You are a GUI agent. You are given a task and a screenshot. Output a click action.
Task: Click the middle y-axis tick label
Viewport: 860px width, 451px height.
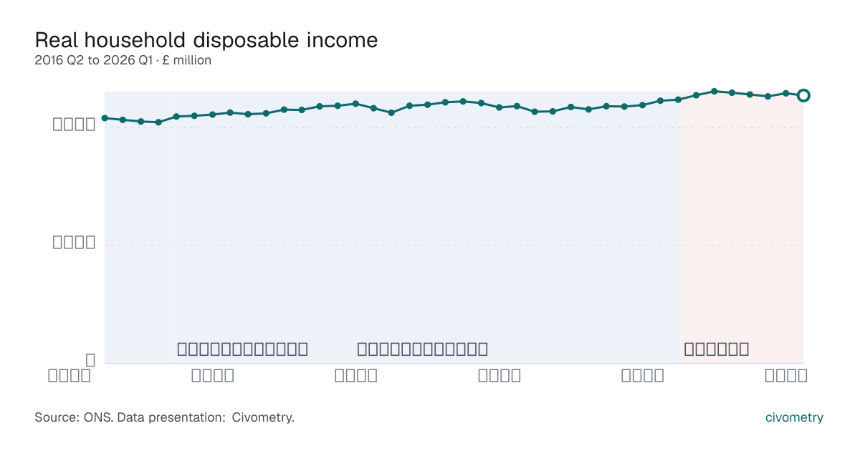pyautogui.click(x=74, y=242)
